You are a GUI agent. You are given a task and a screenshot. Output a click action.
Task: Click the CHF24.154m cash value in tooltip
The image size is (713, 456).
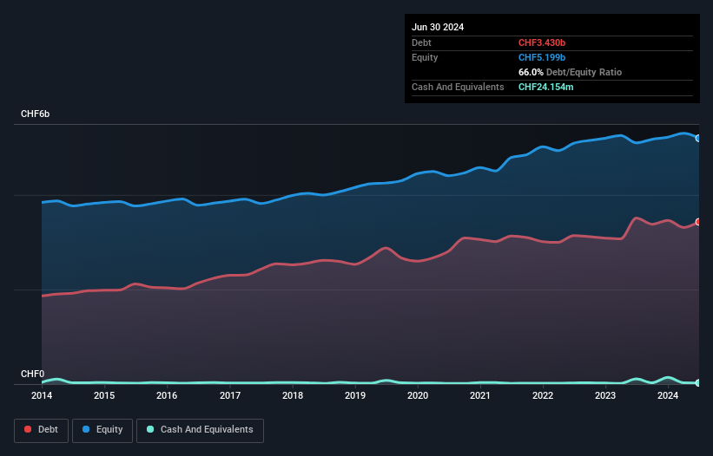(x=545, y=87)
